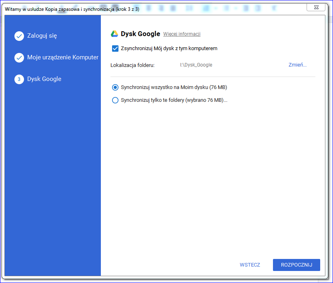333x283 pixels.
Task: Choose radio Synchronizuj tylko te foldery
Action: (115, 101)
